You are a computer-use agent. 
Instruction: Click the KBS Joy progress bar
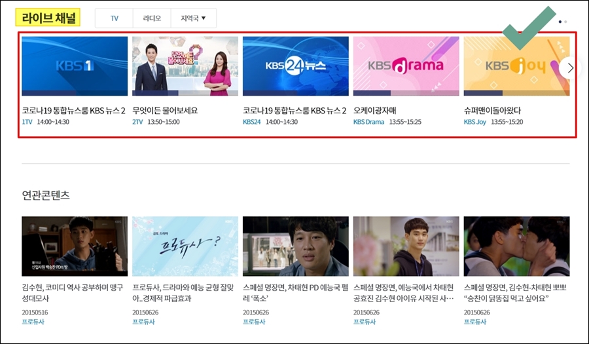point(516,93)
